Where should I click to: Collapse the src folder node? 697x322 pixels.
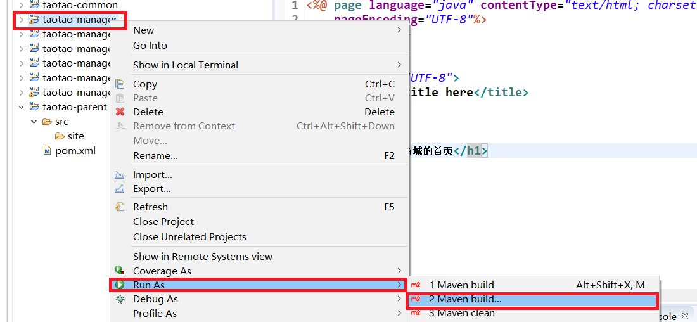click(34, 122)
